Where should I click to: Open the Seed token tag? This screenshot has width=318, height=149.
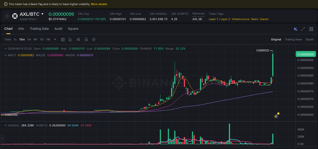[x=255, y=19]
